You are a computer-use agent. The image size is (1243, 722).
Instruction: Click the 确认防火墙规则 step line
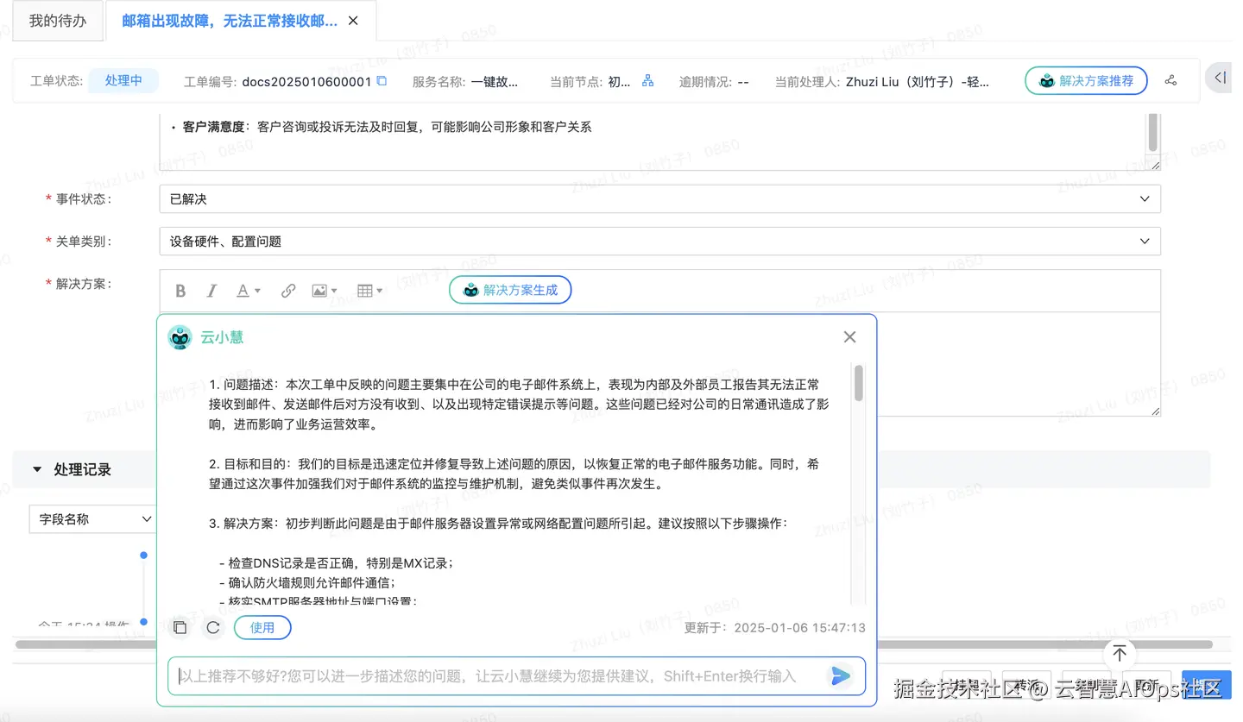coord(307,583)
